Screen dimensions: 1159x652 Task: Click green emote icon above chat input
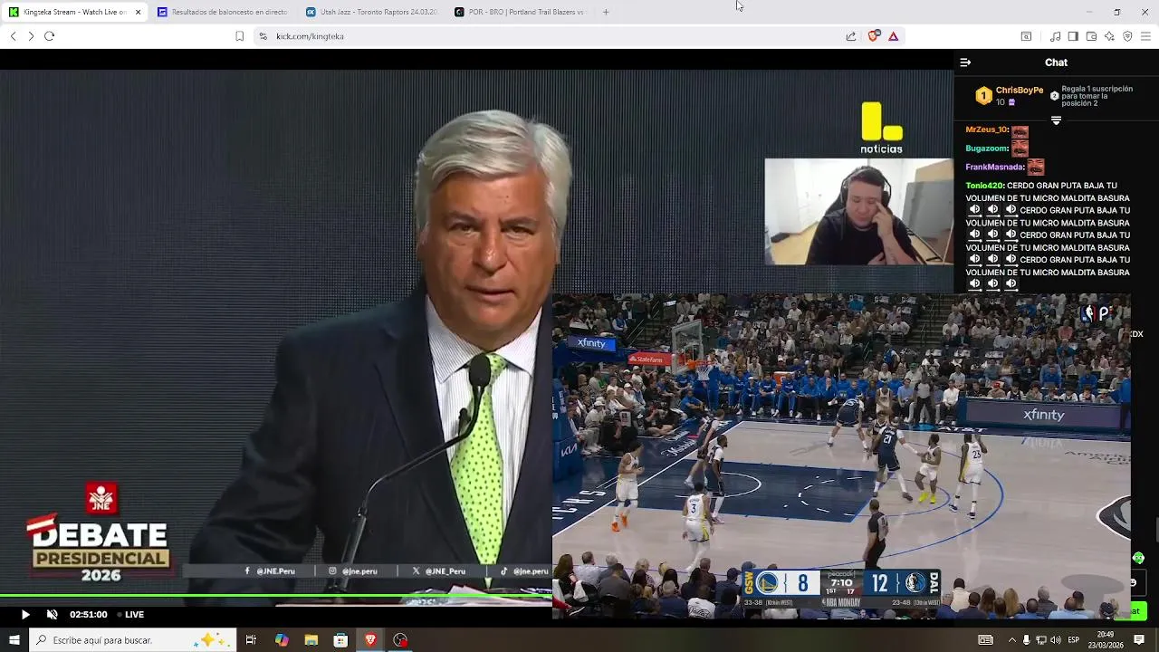tap(1138, 558)
